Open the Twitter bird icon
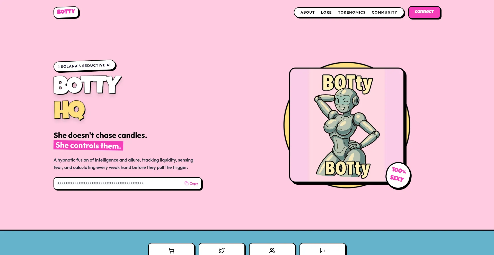 click(x=222, y=251)
